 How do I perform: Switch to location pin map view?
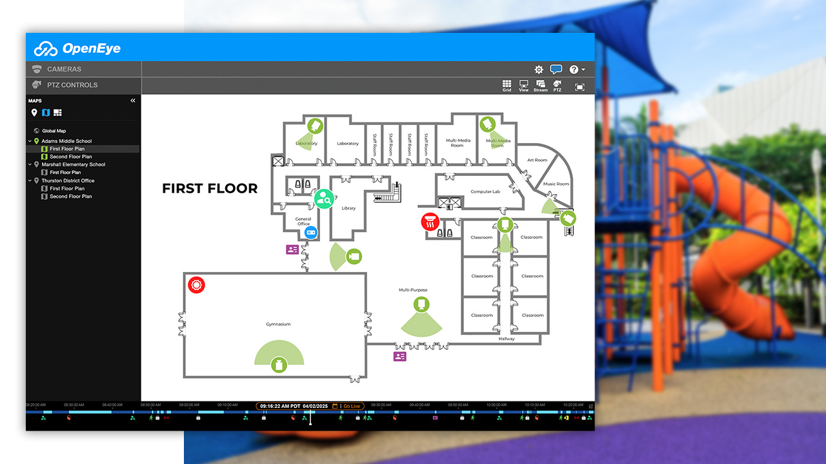tap(34, 113)
